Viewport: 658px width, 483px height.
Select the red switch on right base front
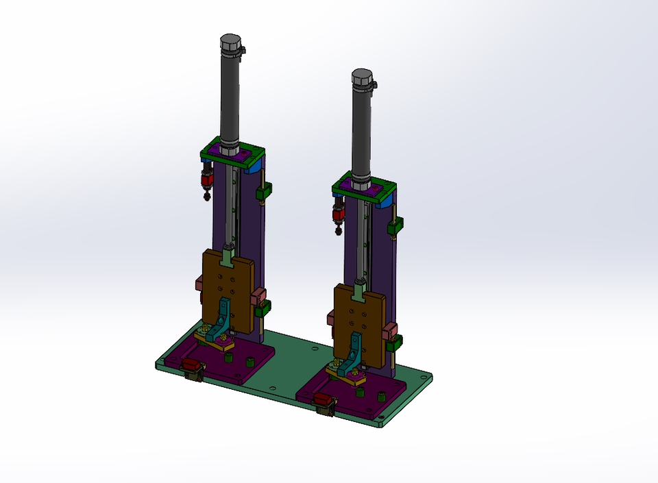pyautogui.click(x=321, y=399)
